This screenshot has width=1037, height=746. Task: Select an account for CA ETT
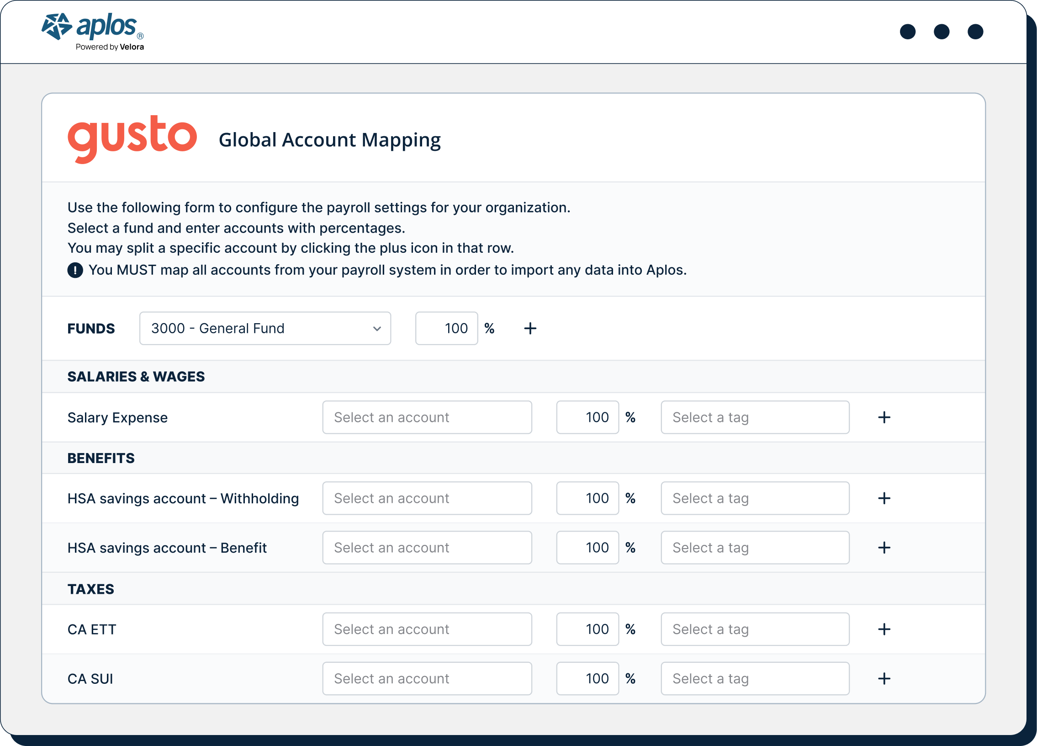[x=427, y=629]
